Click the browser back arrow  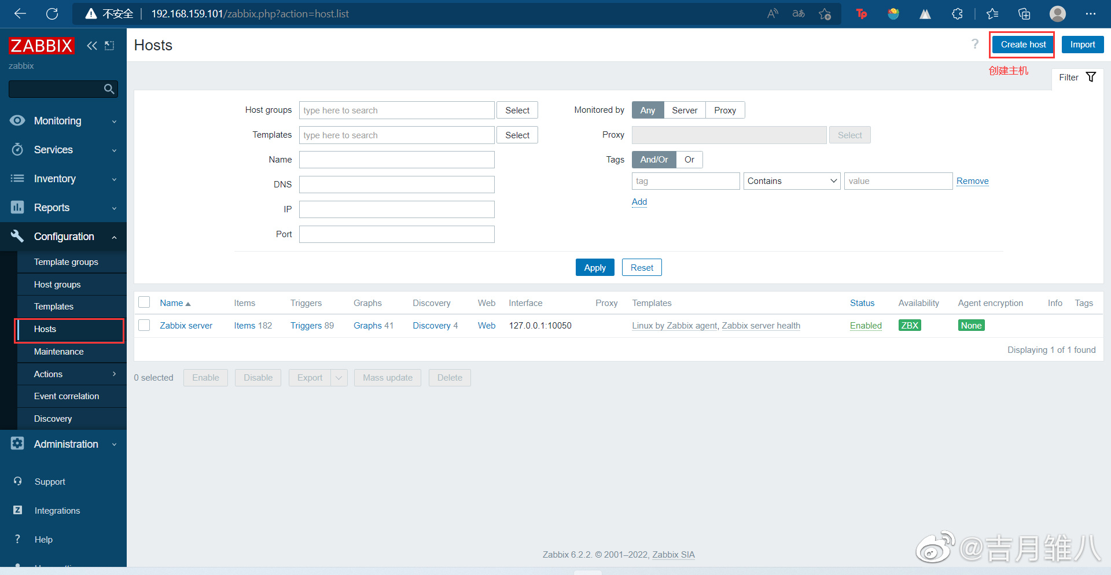(20, 14)
